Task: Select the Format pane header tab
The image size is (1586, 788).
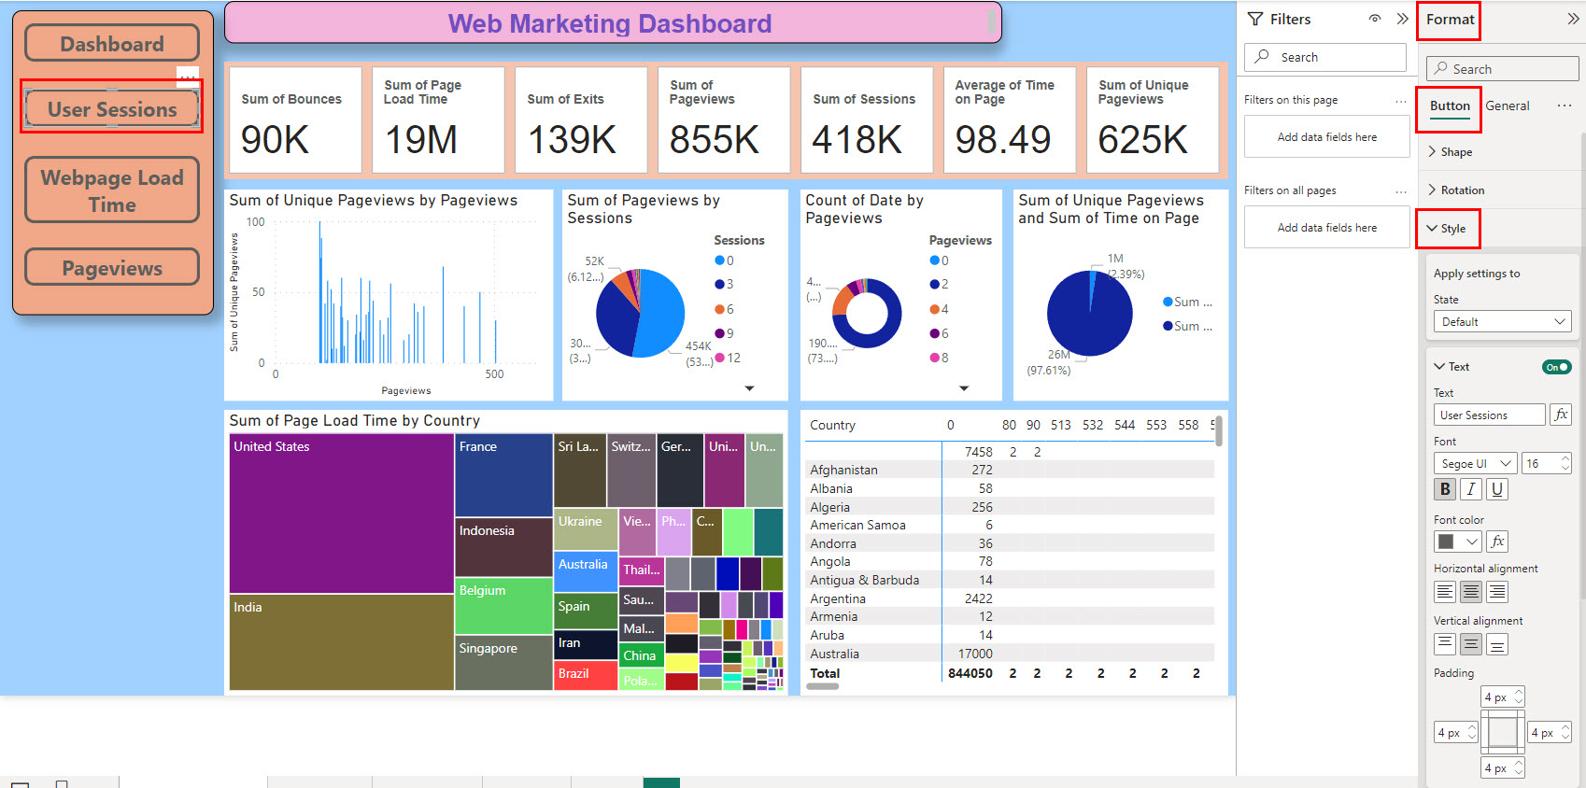Action: (x=1450, y=20)
